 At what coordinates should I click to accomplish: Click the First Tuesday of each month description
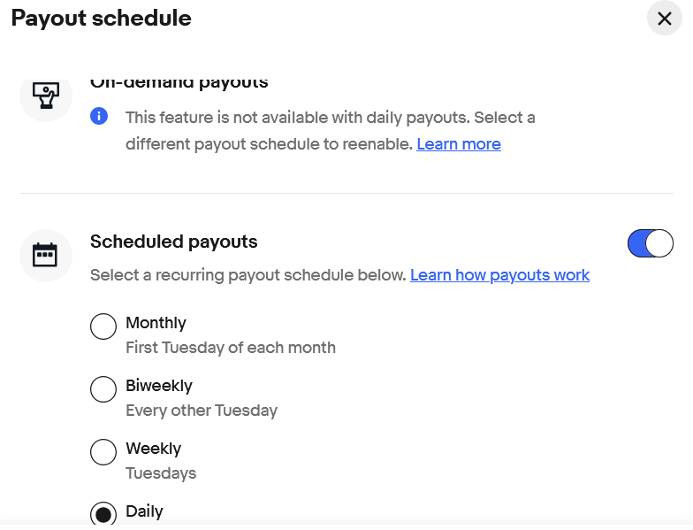231,348
